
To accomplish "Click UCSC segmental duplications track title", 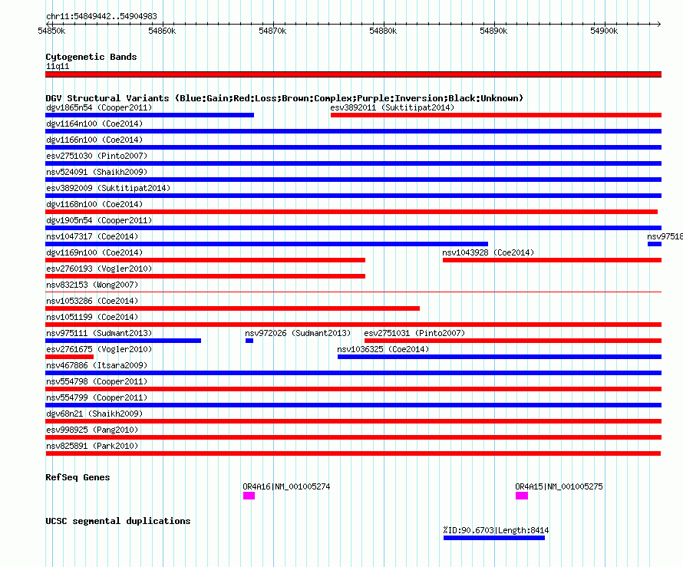I will [x=118, y=521].
